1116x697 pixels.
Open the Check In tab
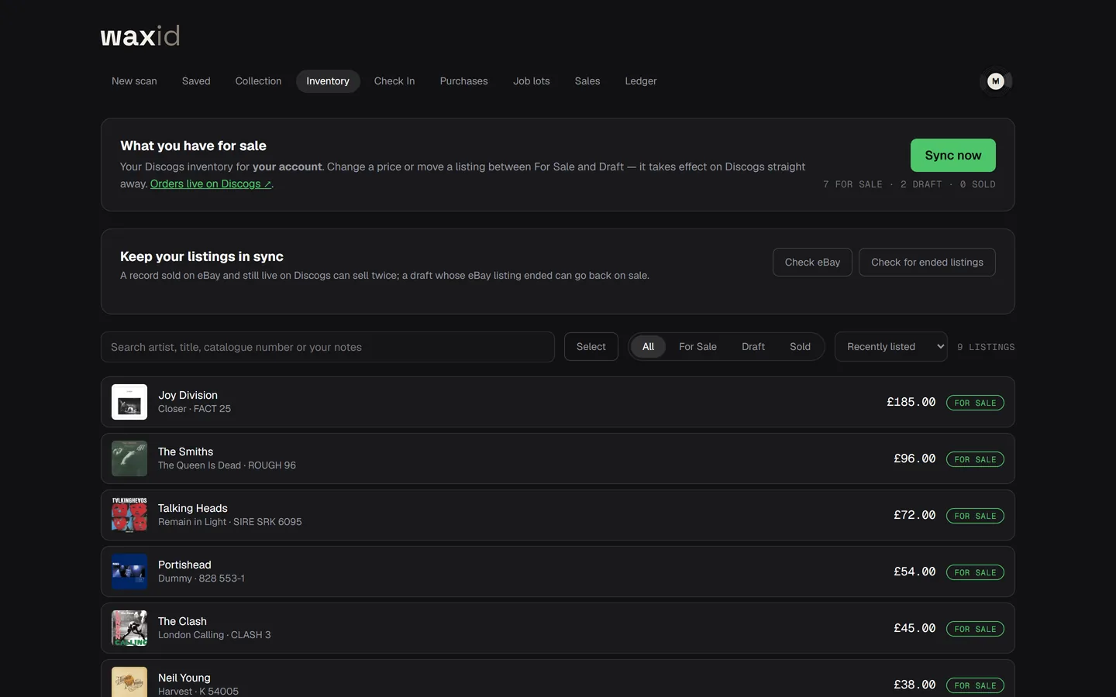[394, 81]
